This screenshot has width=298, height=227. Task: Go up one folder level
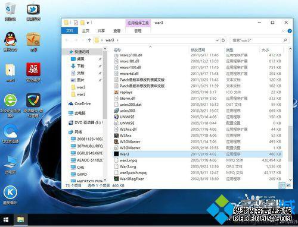pyautogui.click(x=89, y=40)
